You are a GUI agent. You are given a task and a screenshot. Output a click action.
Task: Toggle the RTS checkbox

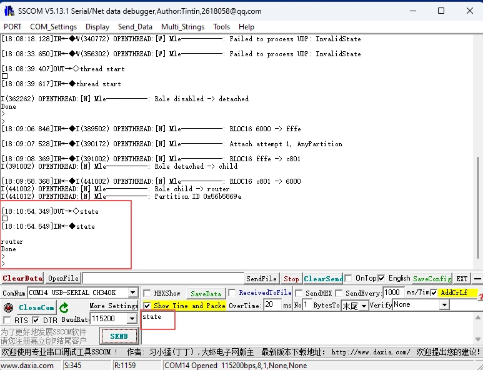click(x=7, y=320)
